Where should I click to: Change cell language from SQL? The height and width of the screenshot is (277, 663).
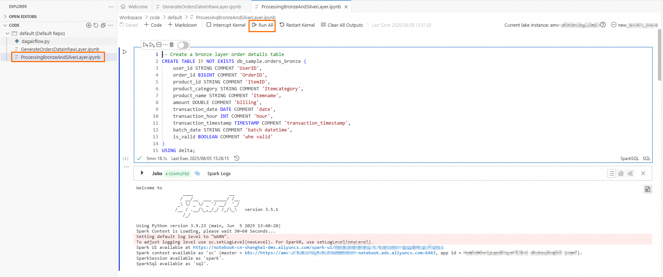(646, 159)
